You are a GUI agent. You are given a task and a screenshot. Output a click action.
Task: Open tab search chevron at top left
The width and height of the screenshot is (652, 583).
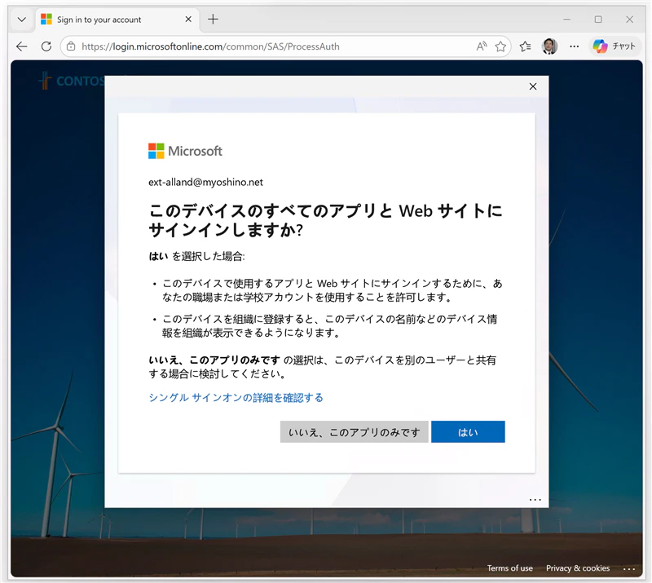[22, 20]
